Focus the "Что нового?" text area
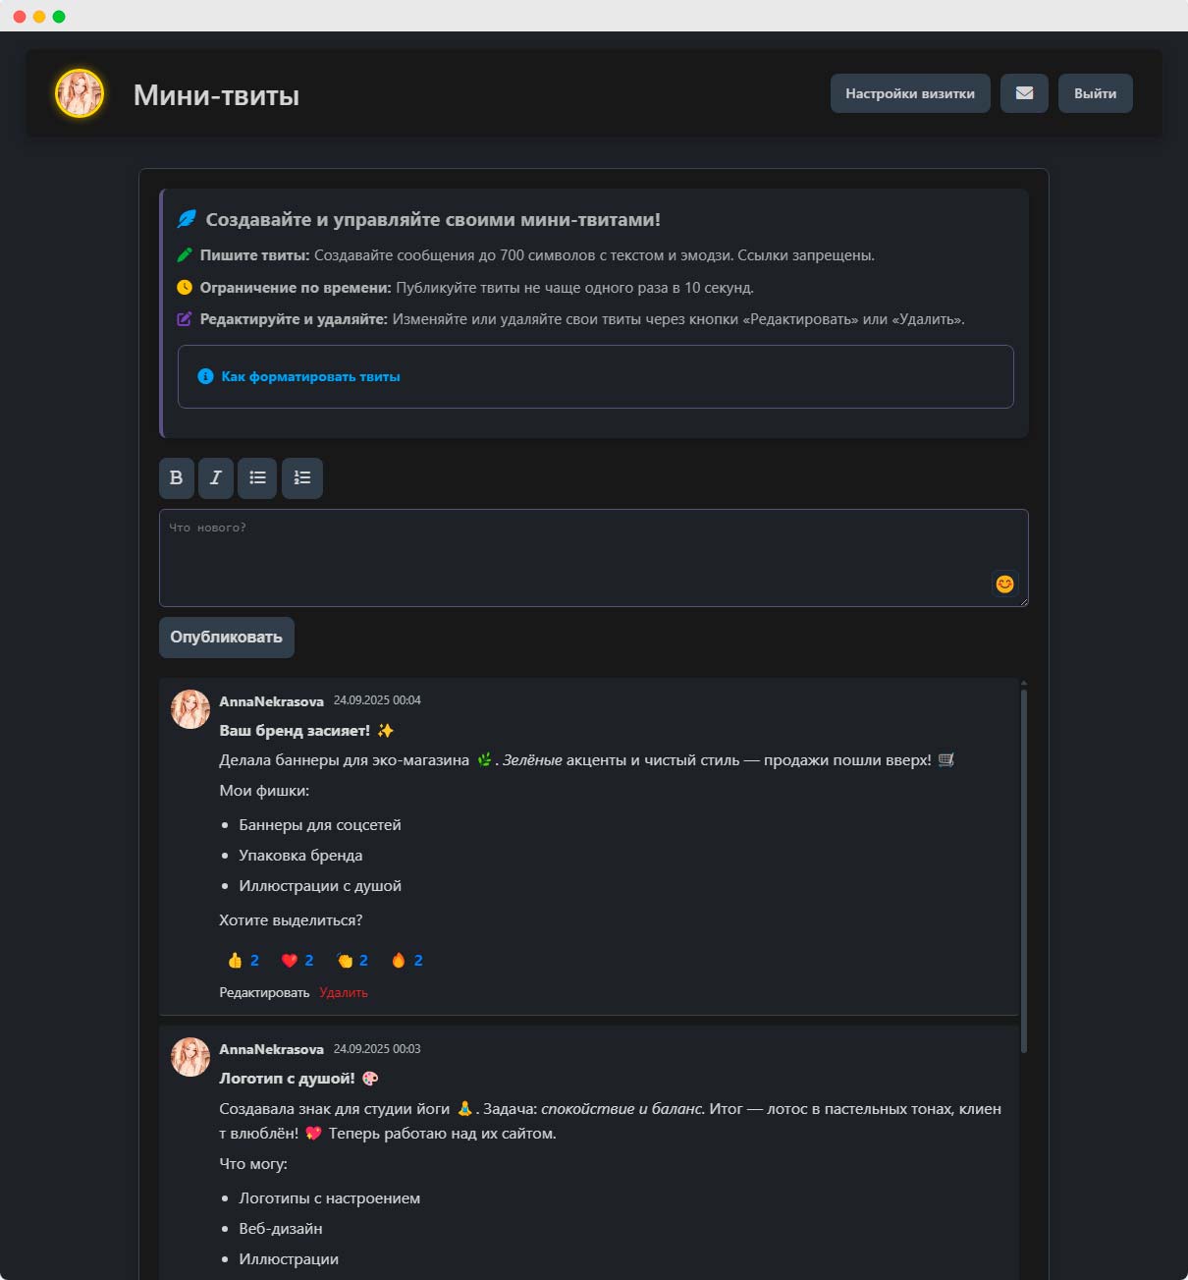This screenshot has height=1280, width=1188. tap(593, 558)
